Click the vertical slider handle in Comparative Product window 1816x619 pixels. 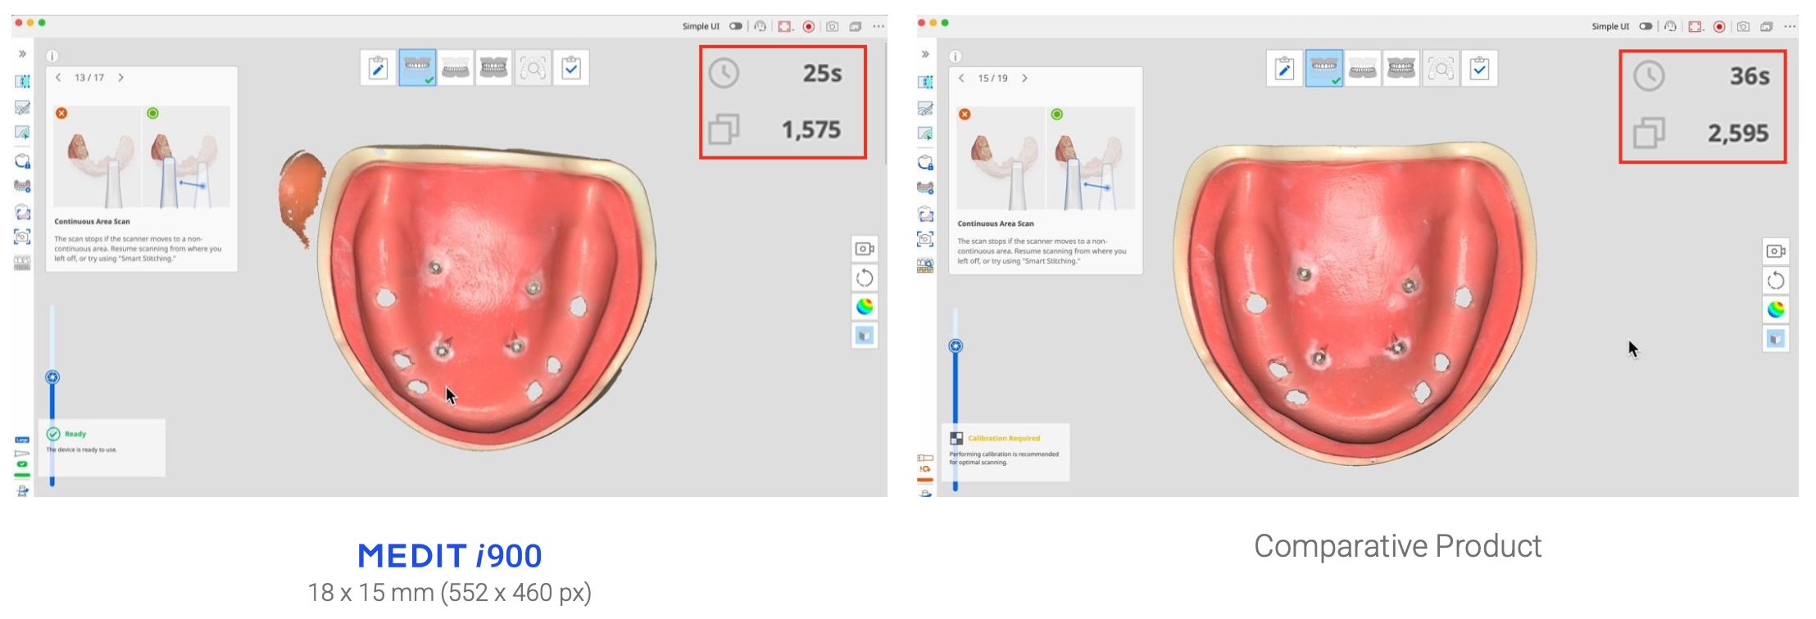tap(956, 346)
